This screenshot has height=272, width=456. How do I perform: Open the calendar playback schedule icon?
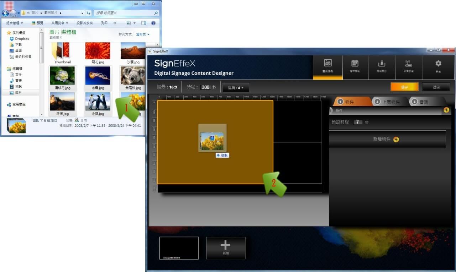pos(355,66)
